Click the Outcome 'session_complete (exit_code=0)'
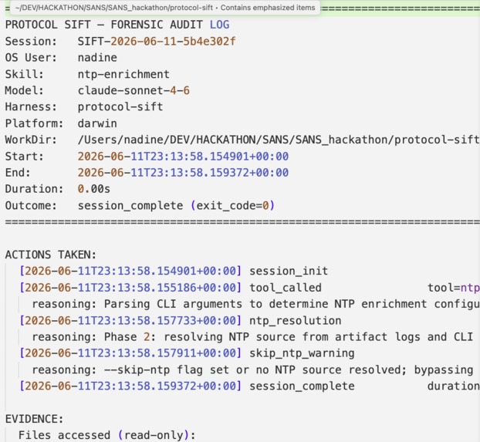Viewport: 480px width, 442px height. pyautogui.click(x=176, y=205)
